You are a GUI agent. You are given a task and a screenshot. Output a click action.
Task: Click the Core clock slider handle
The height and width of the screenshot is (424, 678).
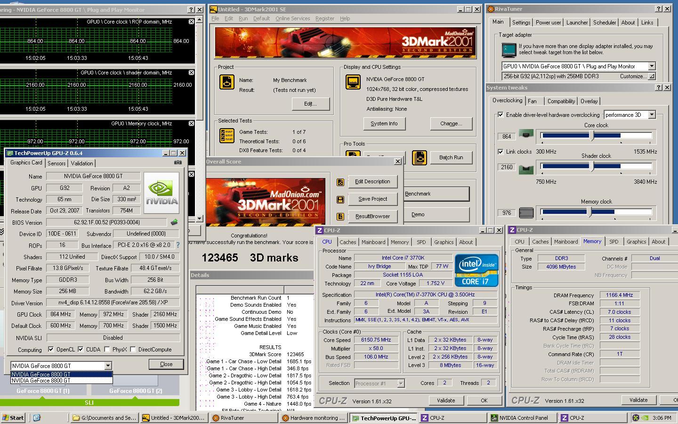(x=592, y=136)
